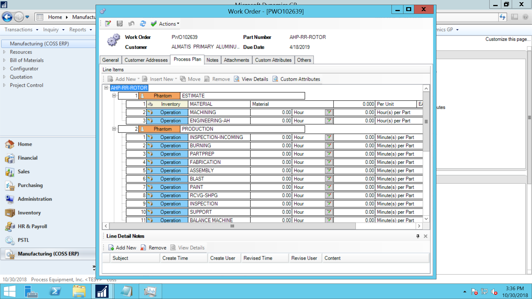Expand the Bill of Materials tree item
This screenshot has width=532, height=299.
click(x=4, y=60)
